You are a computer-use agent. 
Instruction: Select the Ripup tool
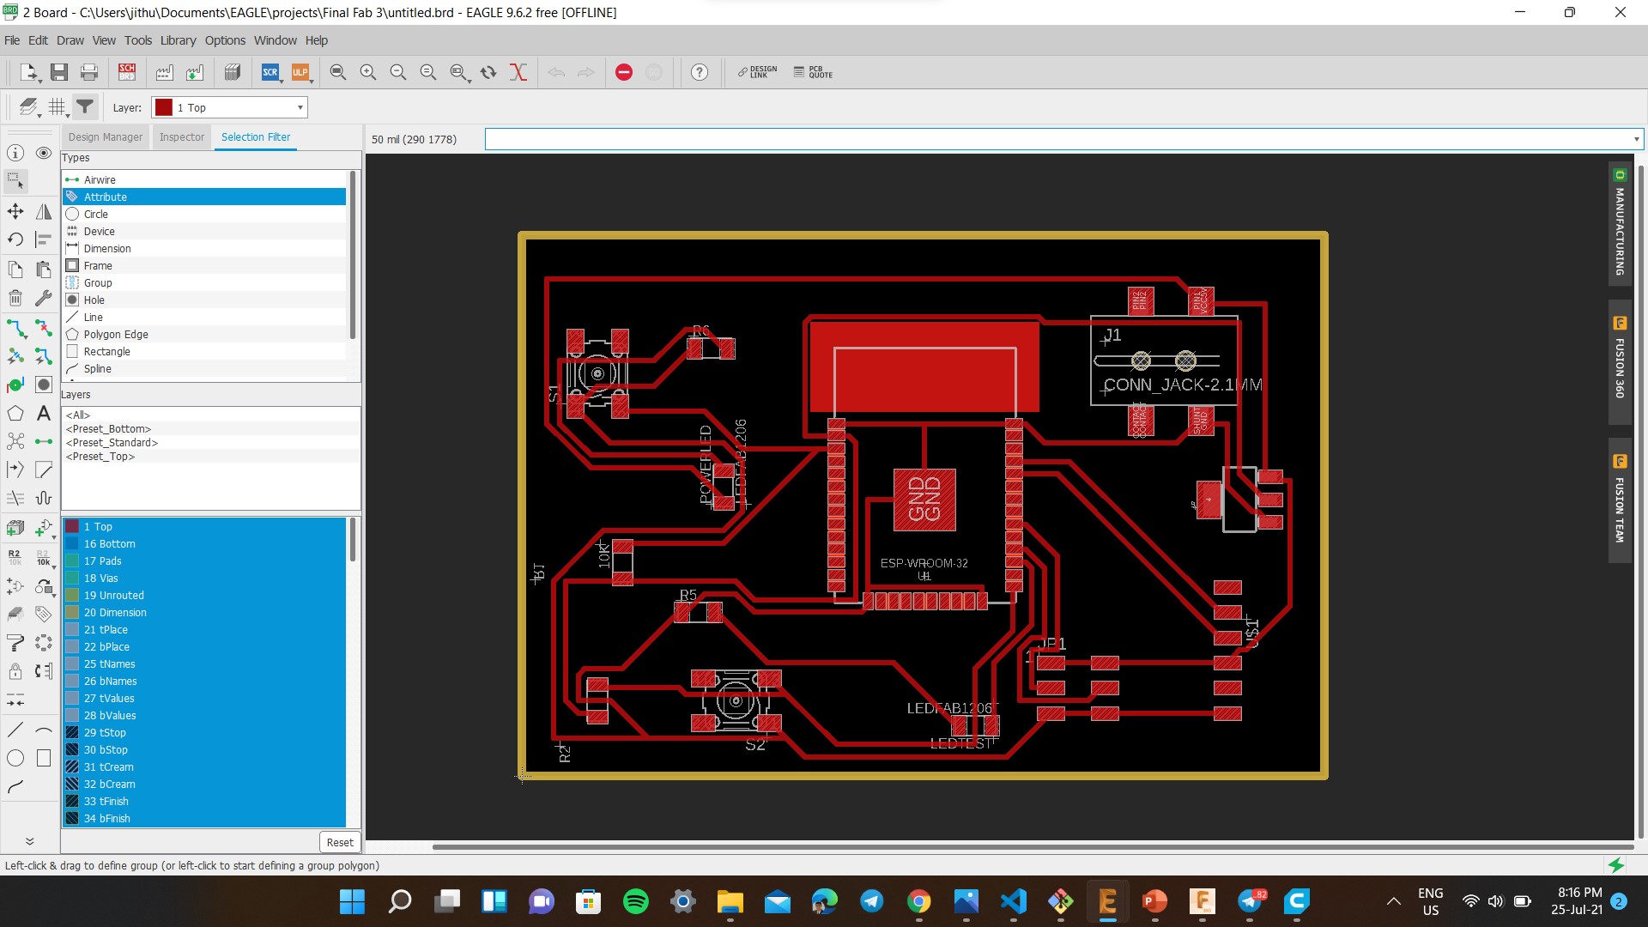click(x=44, y=328)
